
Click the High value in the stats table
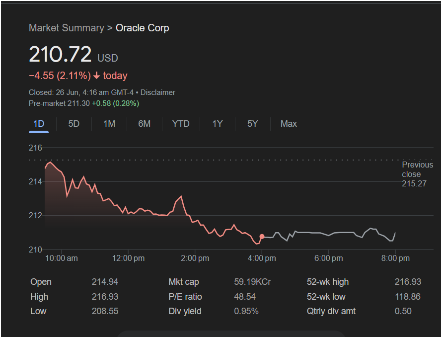(x=105, y=297)
